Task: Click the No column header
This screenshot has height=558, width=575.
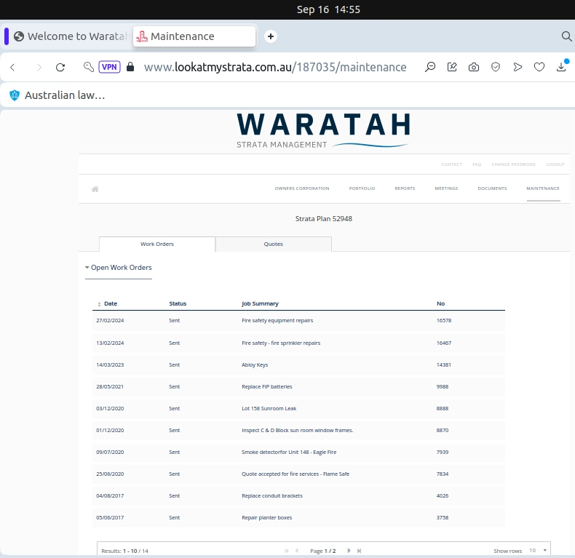Action: (441, 303)
